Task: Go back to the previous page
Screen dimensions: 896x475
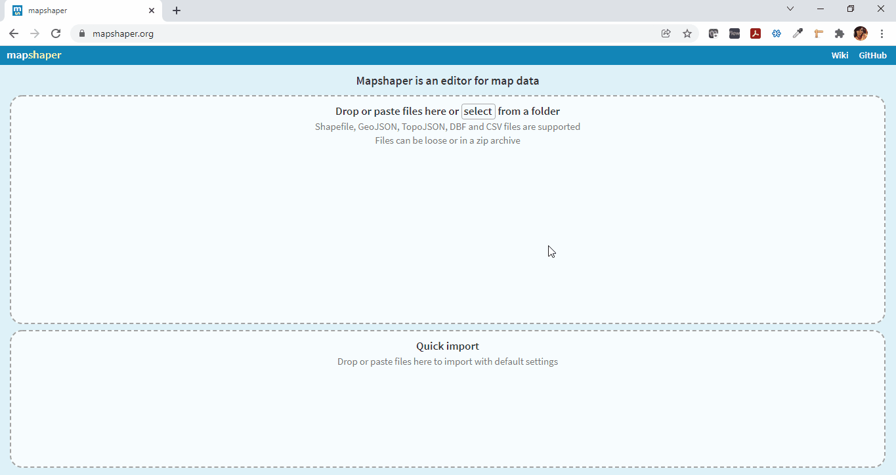Action: (x=14, y=33)
